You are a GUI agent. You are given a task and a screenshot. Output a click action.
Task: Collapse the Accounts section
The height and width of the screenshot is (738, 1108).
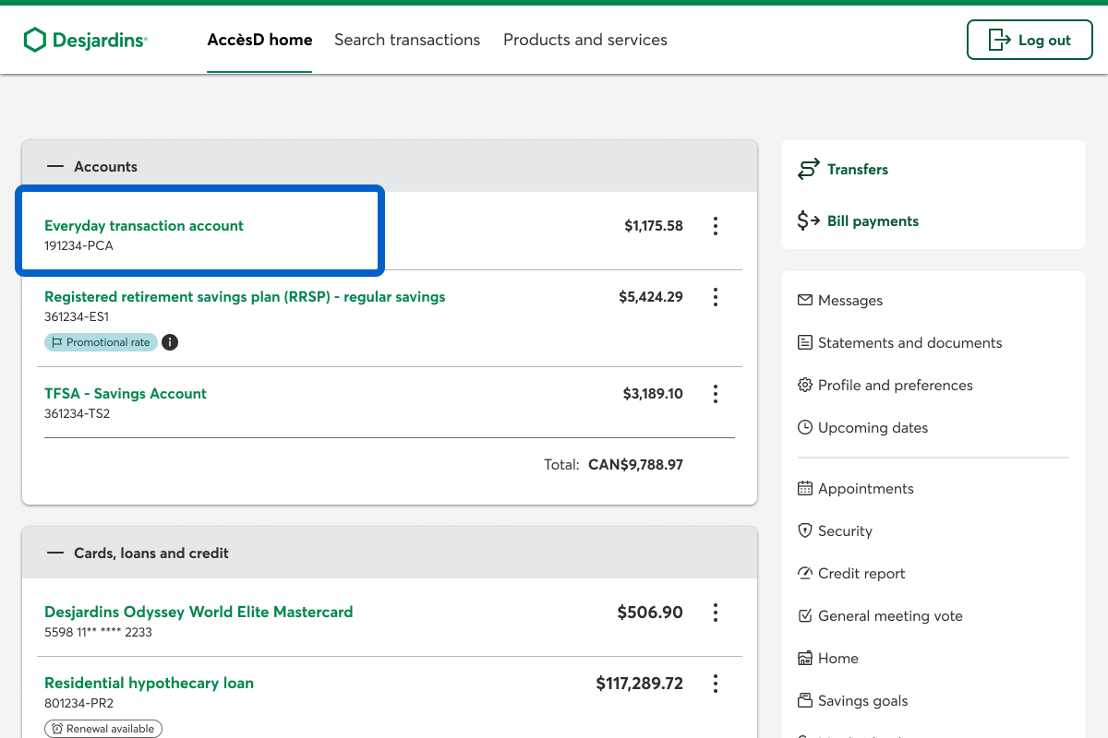[x=56, y=167]
